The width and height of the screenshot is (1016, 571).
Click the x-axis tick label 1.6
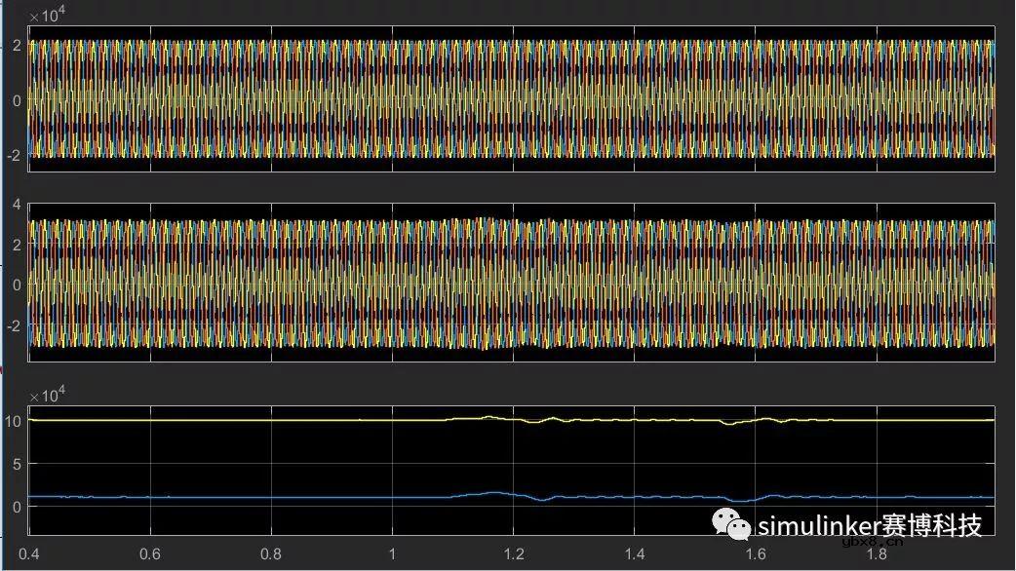pyautogui.click(x=756, y=552)
